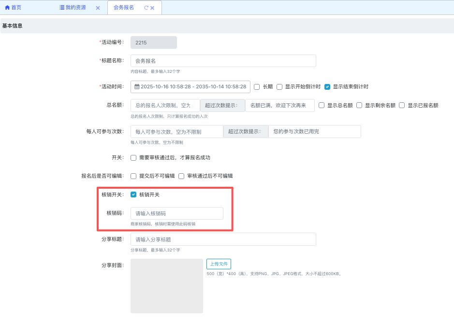
Task: Click the calendar icon in 活动时间 field
Action: [137, 87]
